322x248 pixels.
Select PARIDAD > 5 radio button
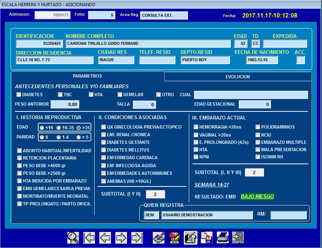coord(79,137)
